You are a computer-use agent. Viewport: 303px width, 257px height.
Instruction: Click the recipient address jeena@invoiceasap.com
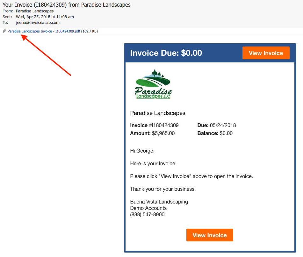pos(38,23)
